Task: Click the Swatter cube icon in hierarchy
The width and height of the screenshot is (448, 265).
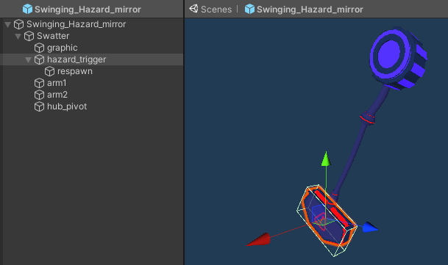Action: [29, 36]
